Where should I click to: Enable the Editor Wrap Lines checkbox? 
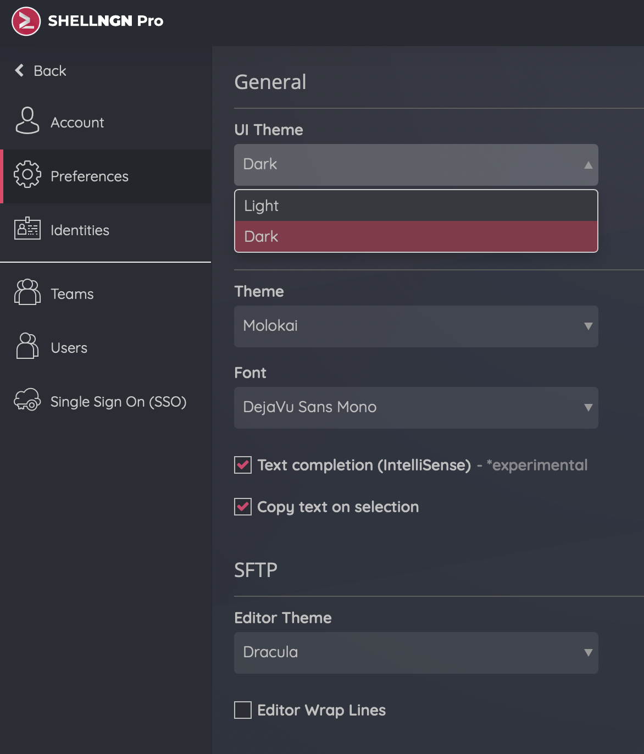point(243,710)
